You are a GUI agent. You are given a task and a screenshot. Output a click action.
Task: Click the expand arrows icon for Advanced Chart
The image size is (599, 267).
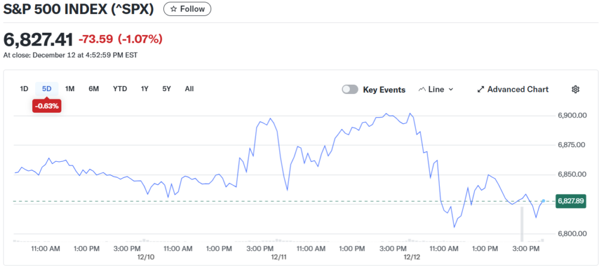[481, 89]
